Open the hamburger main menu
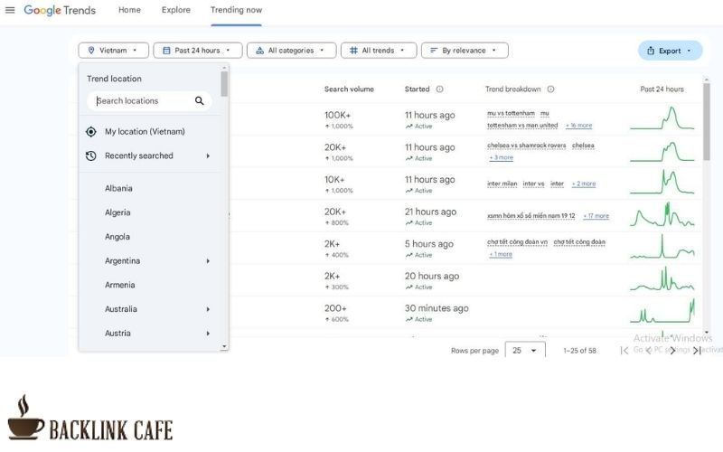This screenshot has height=452, width=723. [x=10, y=10]
